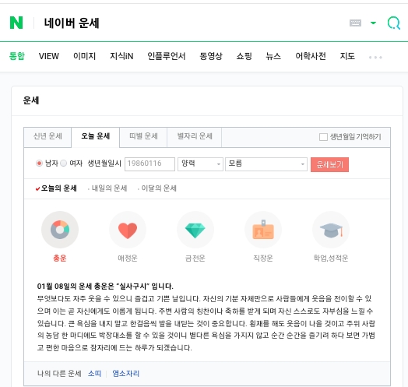Expand the search history dropdown arrow
Screen dimensions: 408x387
[x=373, y=23]
